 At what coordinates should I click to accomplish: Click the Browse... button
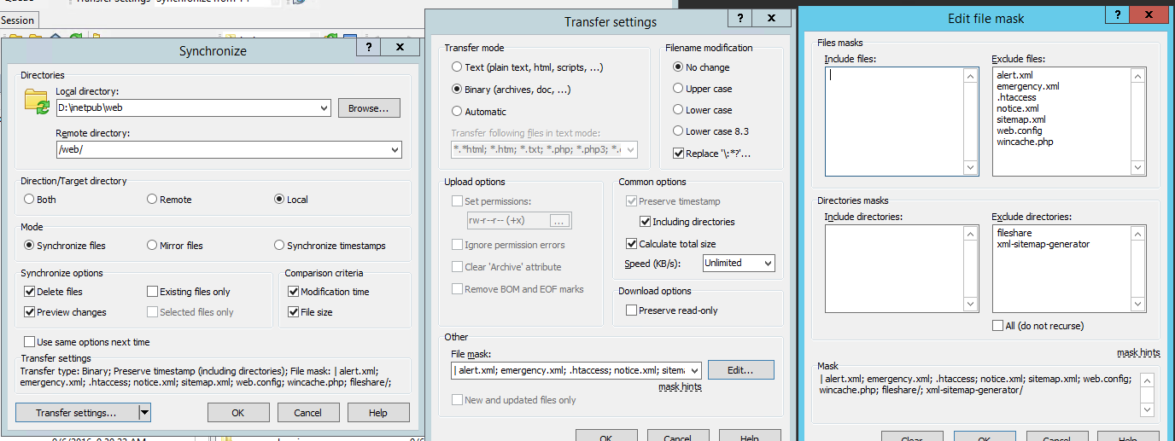pyautogui.click(x=369, y=108)
